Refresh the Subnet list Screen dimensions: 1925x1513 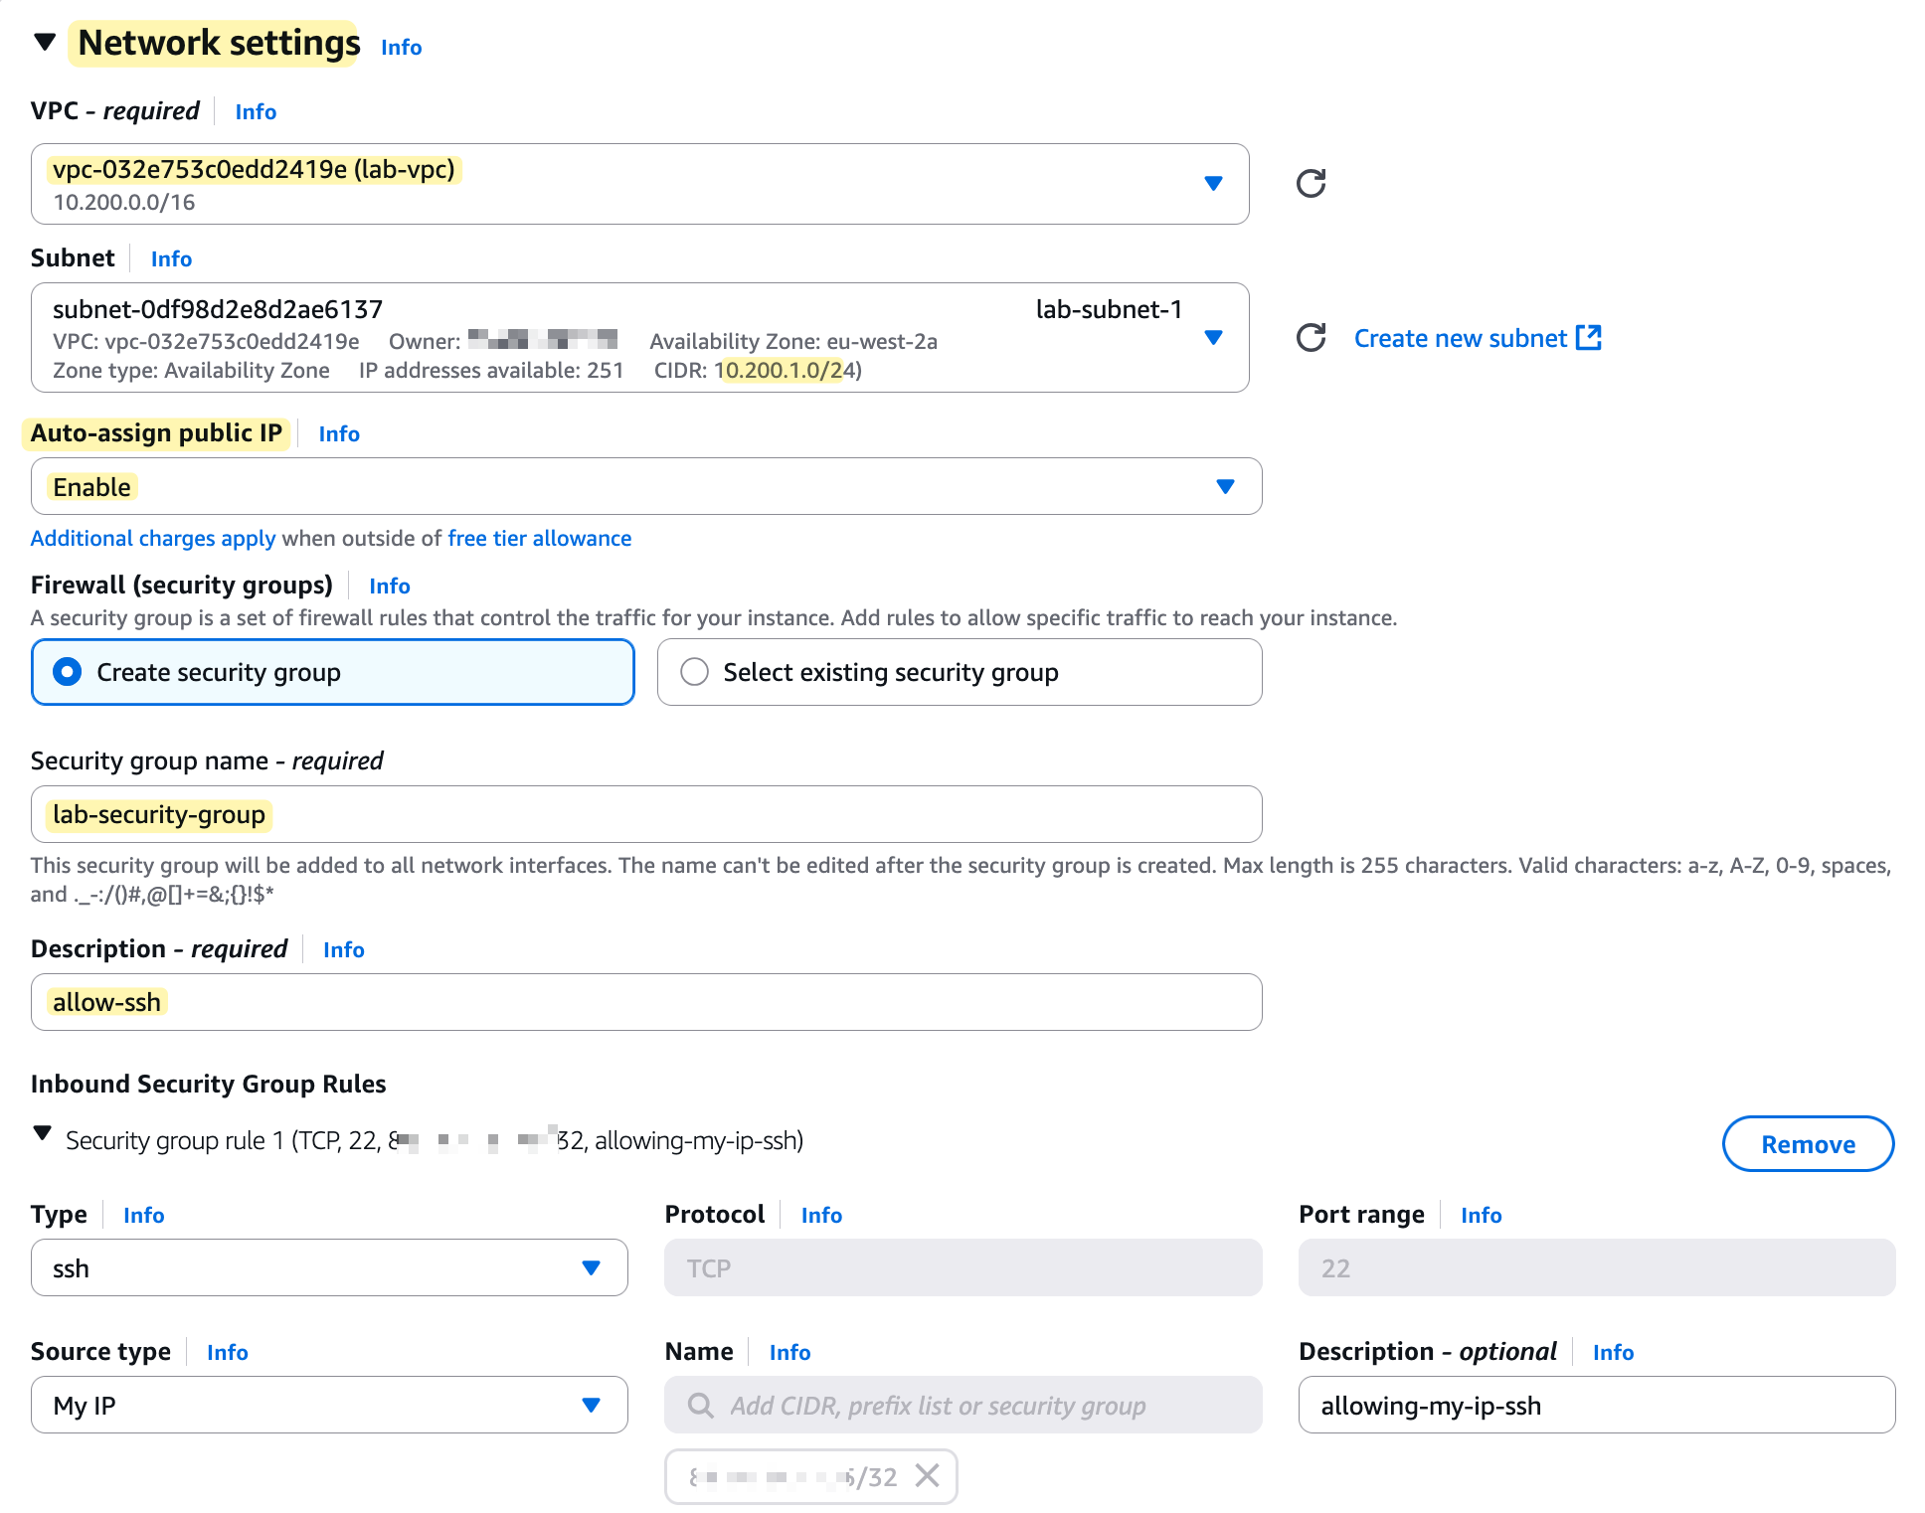coord(1311,338)
